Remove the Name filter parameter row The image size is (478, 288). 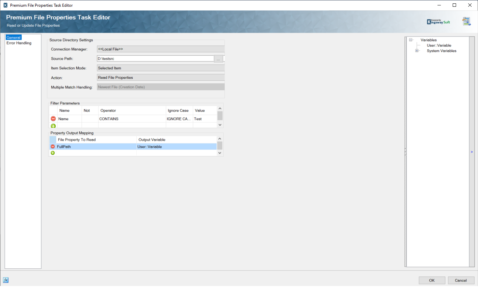[x=53, y=119]
